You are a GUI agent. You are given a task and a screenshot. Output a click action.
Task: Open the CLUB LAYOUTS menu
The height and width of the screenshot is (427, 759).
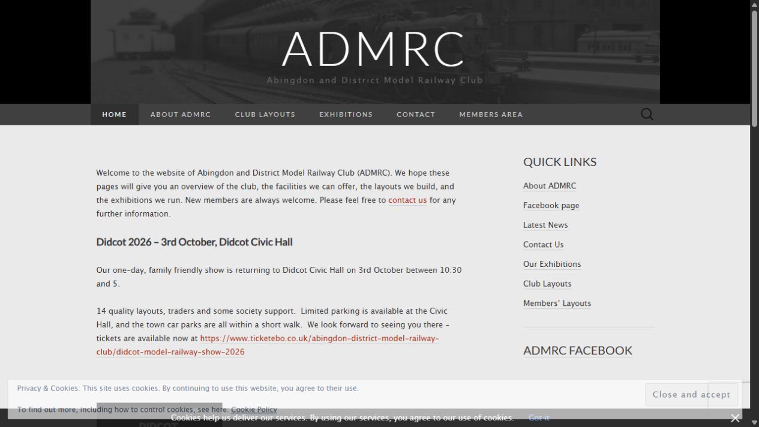pyautogui.click(x=265, y=114)
